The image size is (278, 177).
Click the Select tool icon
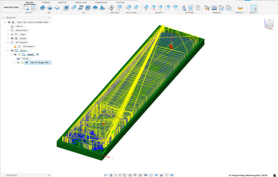pyautogui.click(x=253, y=8)
